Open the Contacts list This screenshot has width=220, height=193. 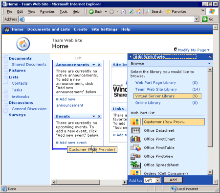20,83
